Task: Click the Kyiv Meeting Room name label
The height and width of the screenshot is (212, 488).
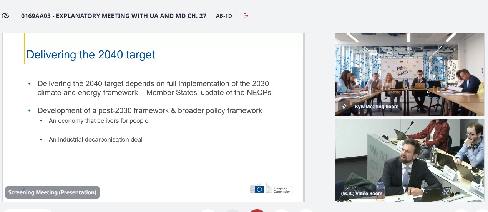Action: coord(377,107)
